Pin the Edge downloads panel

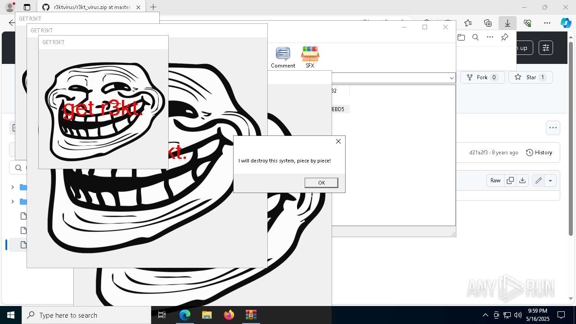coord(504,37)
